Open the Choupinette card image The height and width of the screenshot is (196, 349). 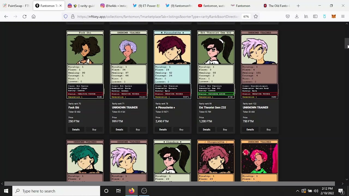point(216,161)
